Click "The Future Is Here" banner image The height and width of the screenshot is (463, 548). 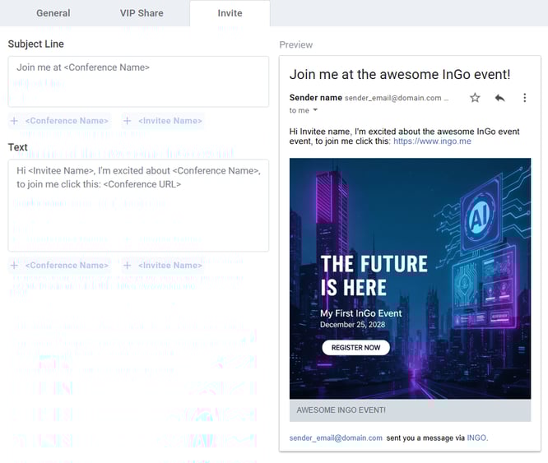410,278
